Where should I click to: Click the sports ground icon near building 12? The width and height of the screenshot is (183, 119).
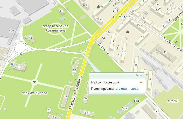118,47
